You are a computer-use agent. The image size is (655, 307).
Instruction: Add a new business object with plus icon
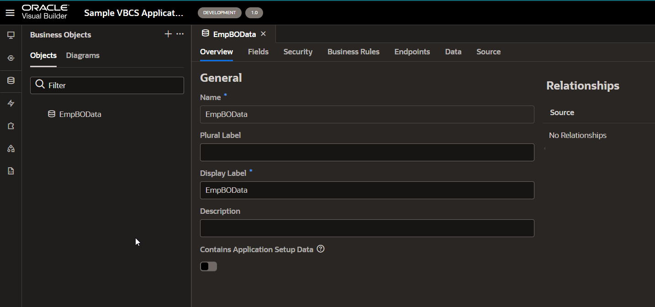(x=168, y=34)
